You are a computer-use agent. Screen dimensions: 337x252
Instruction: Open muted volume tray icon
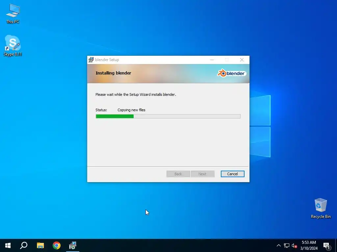(x=294, y=245)
